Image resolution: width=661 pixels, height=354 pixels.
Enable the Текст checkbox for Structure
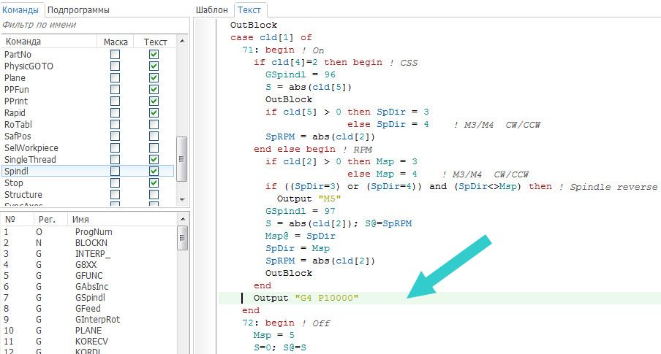pos(154,194)
